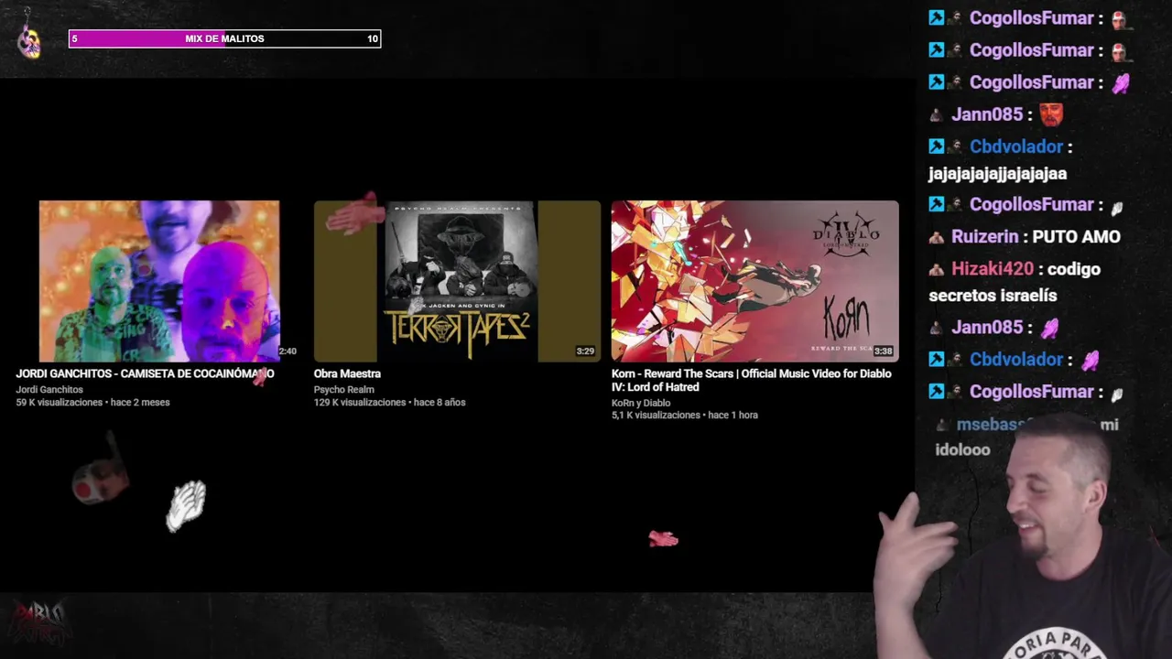The height and width of the screenshot is (659, 1172).
Task: Click '59 K visualizaciones • hace 2 meses'
Action: [92, 403]
